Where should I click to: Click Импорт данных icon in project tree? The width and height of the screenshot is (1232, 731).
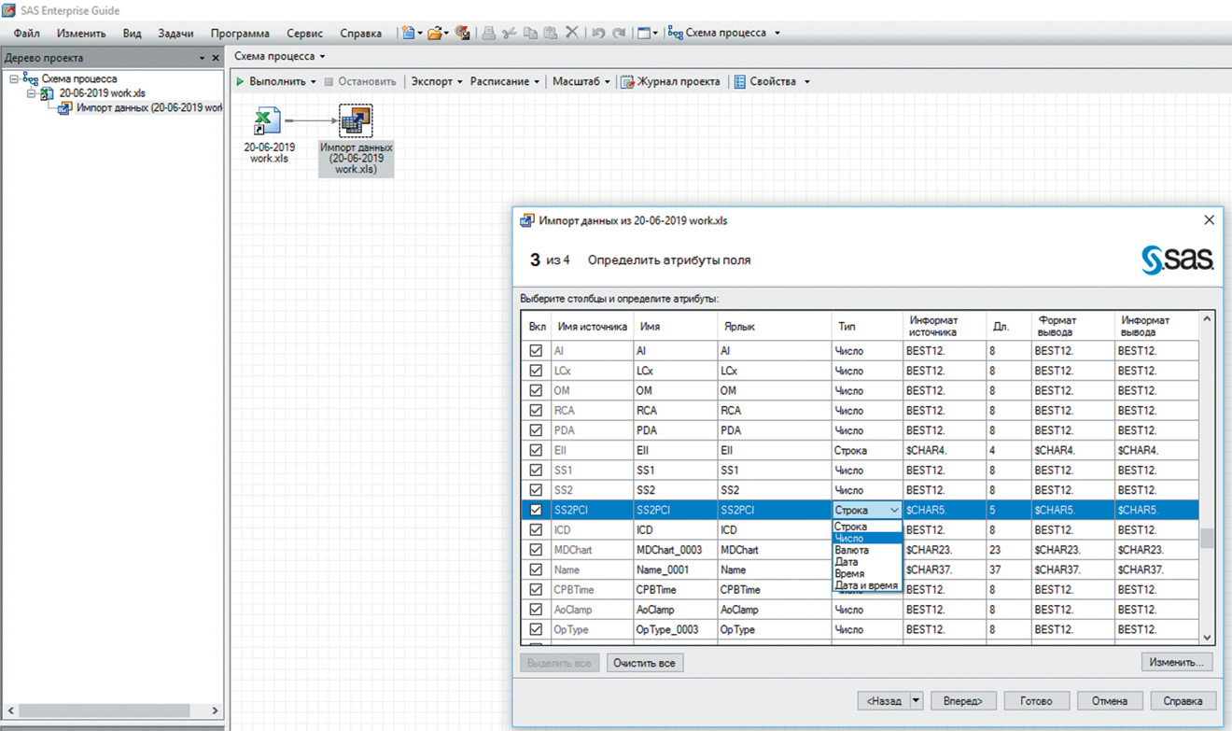coord(64,107)
